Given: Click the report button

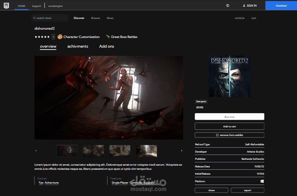Looking at the screenshot, I should click(x=248, y=190).
